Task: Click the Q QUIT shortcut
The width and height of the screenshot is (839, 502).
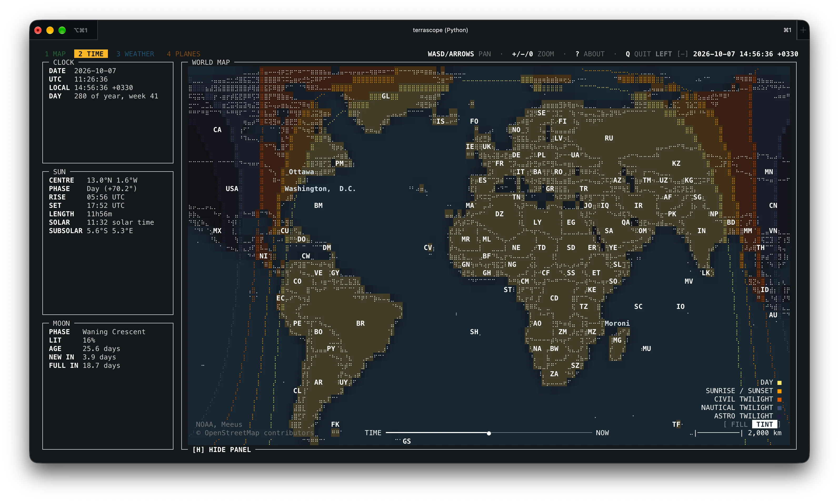Action: click(x=638, y=54)
